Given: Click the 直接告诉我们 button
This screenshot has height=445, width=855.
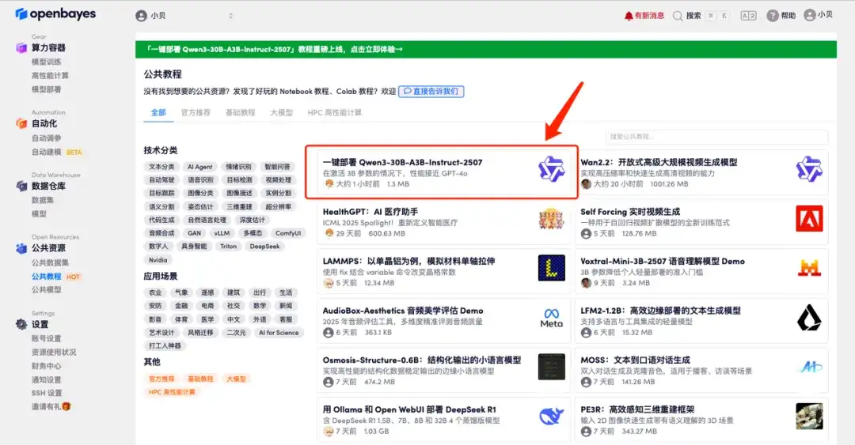Looking at the screenshot, I should point(431,92).
